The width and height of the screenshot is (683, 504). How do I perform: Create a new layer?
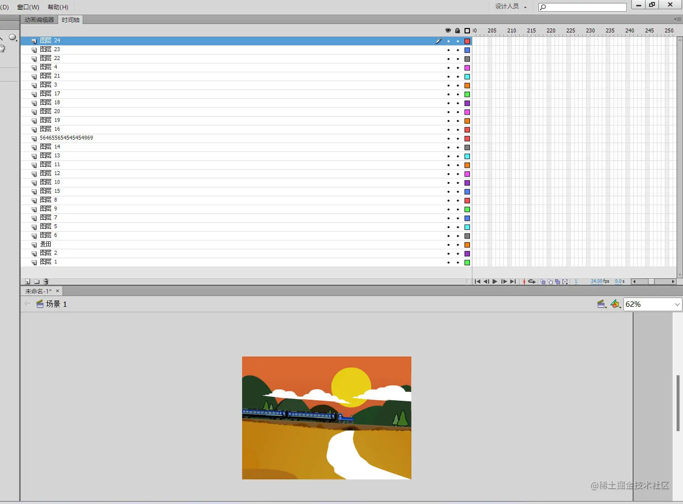(27, 281)
